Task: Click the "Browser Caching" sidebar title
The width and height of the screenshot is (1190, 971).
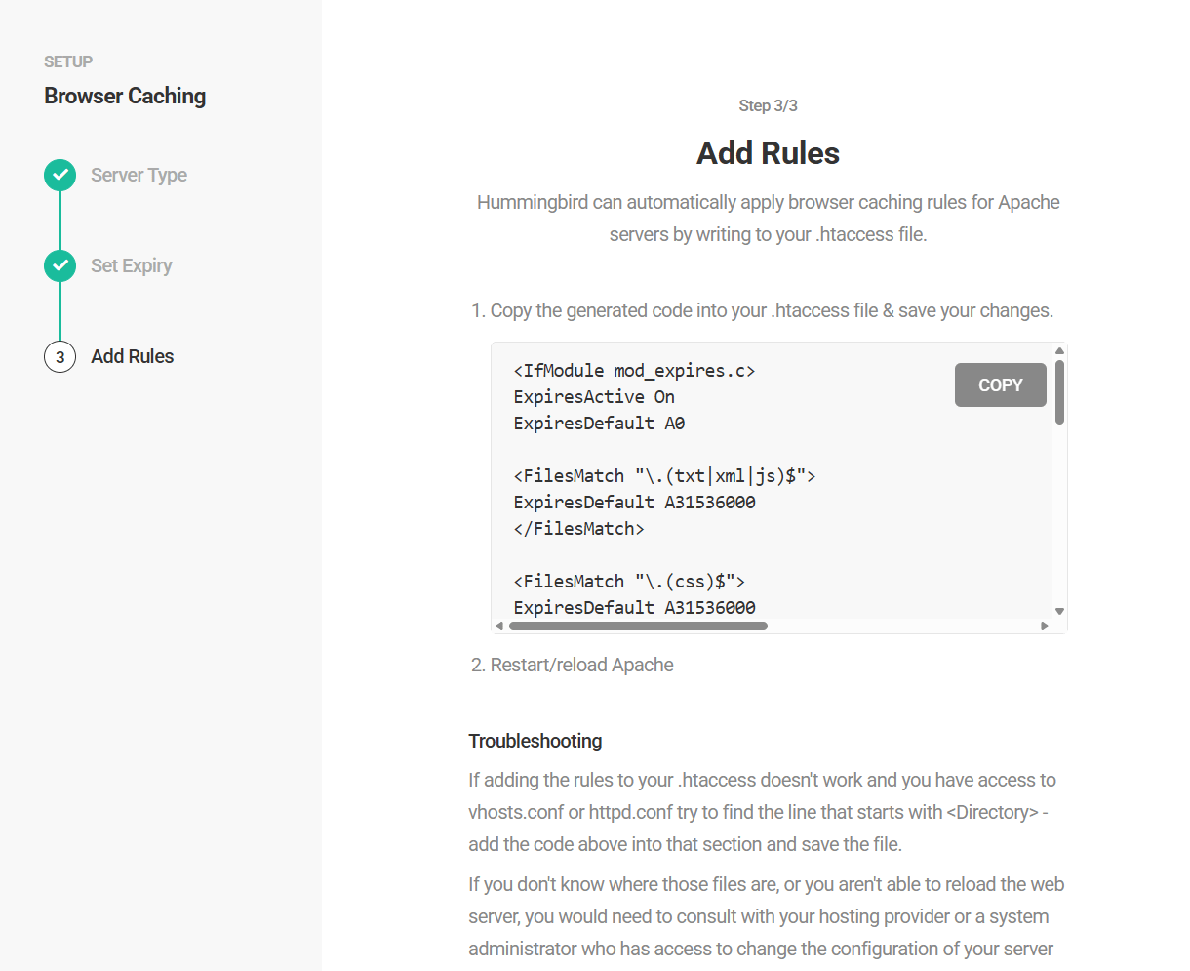Action: pos(125,96)
